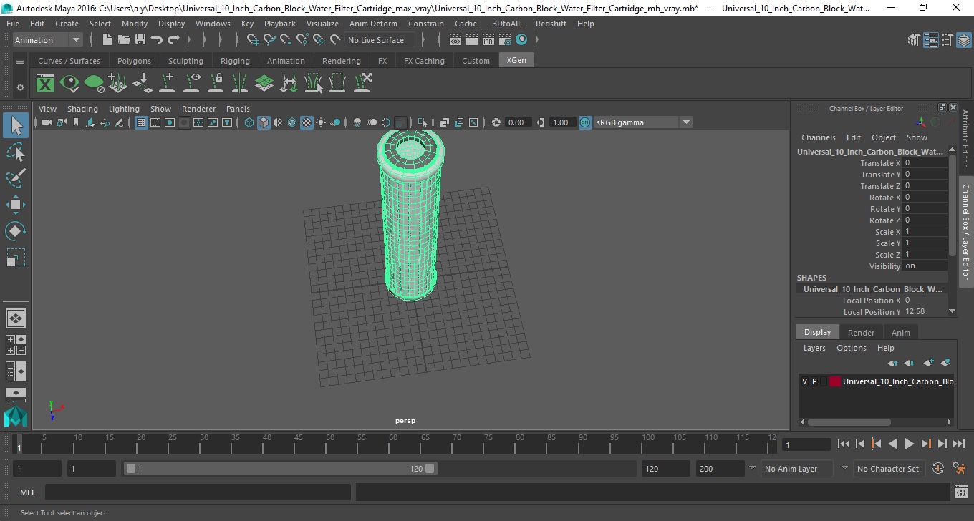Toggle wireframe shading cube icon

pyautogui.click(x=249, y=122)
